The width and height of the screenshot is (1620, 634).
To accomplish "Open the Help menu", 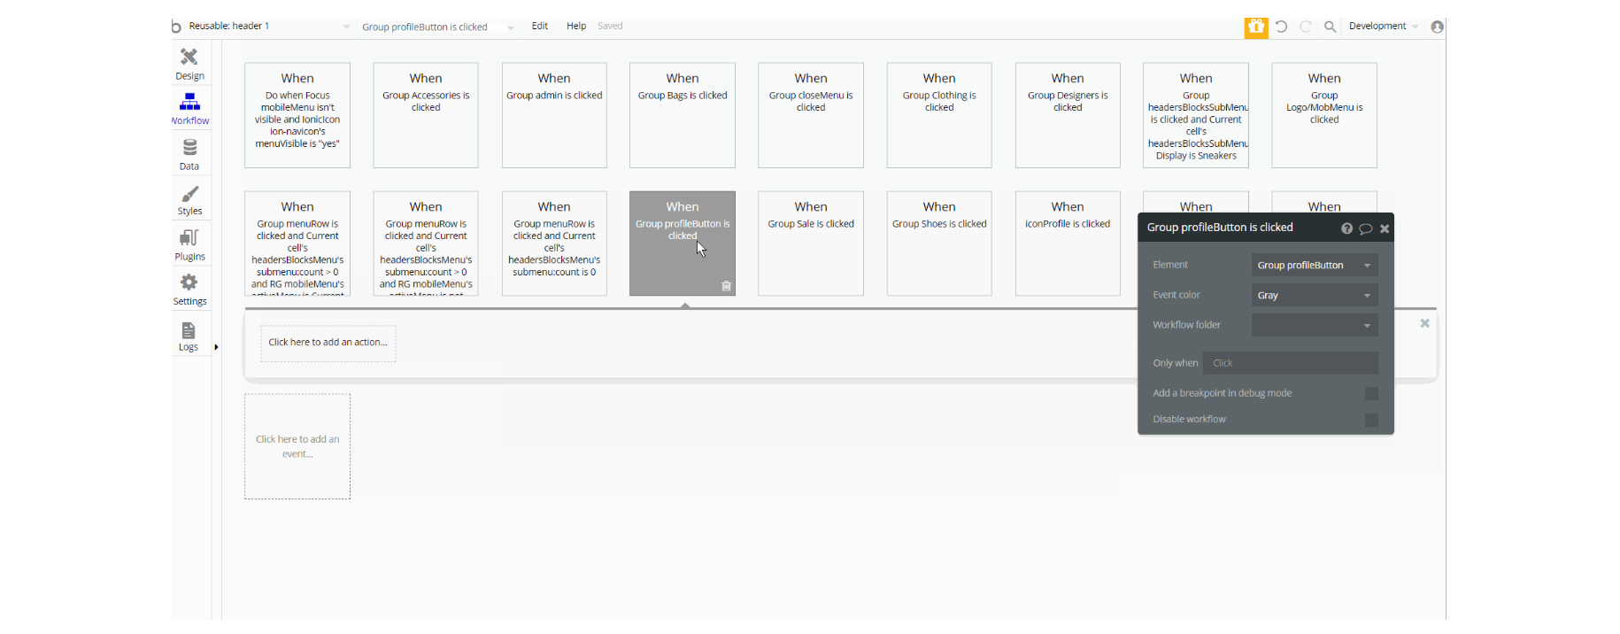I will (x=576, y=27).
